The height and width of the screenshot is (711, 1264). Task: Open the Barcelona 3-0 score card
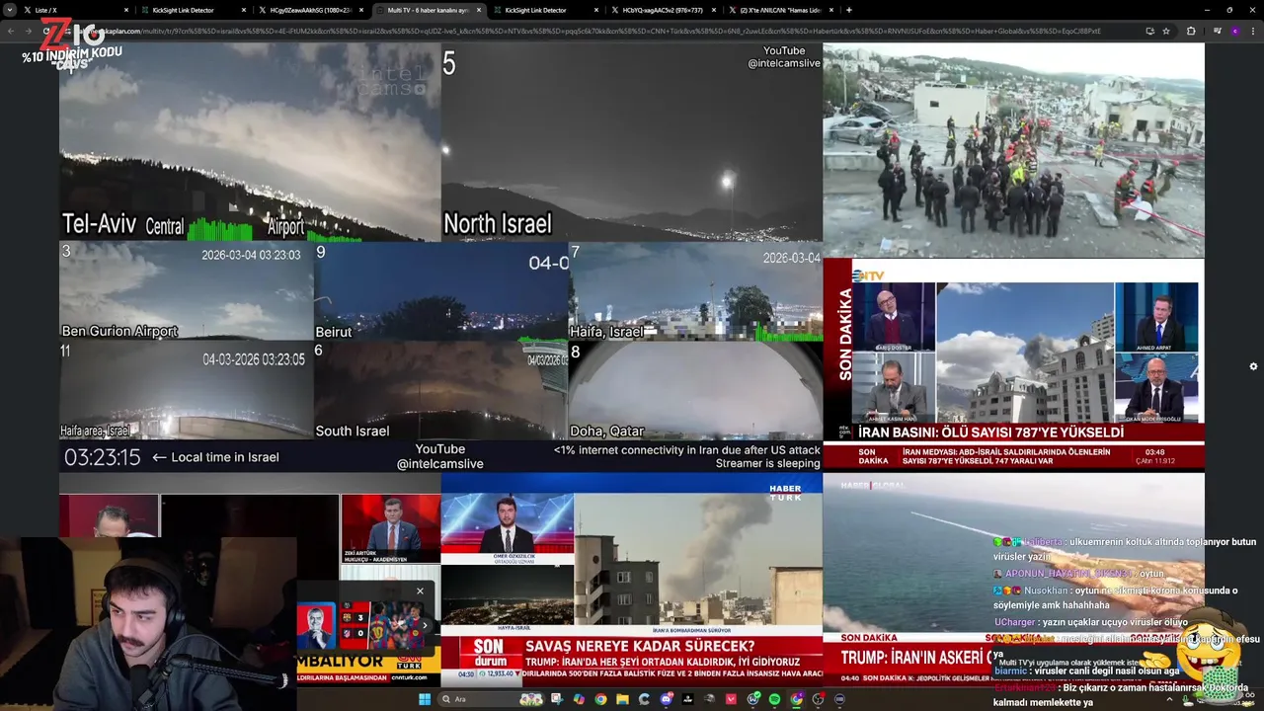coord(382,625)
